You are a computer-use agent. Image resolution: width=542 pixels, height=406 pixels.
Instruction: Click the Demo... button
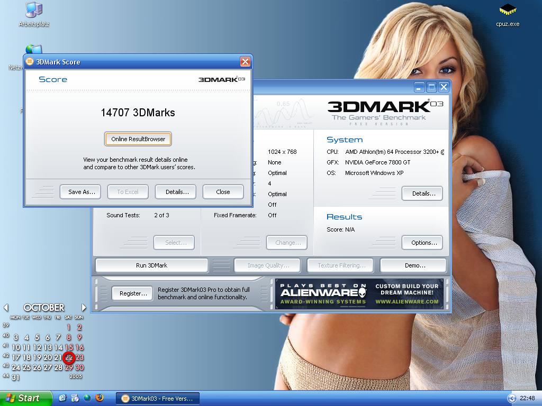tap(413, 265)
